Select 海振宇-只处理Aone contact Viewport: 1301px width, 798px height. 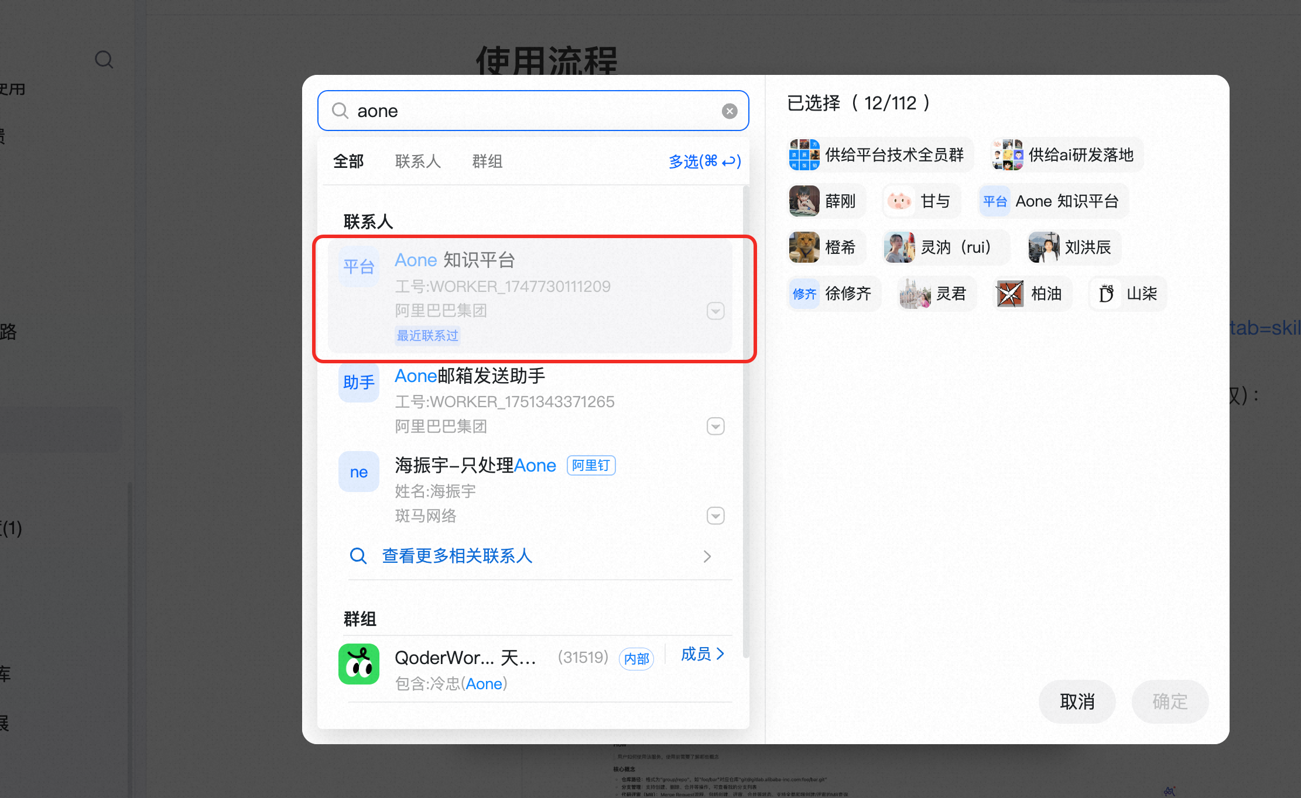coord(530,490)
